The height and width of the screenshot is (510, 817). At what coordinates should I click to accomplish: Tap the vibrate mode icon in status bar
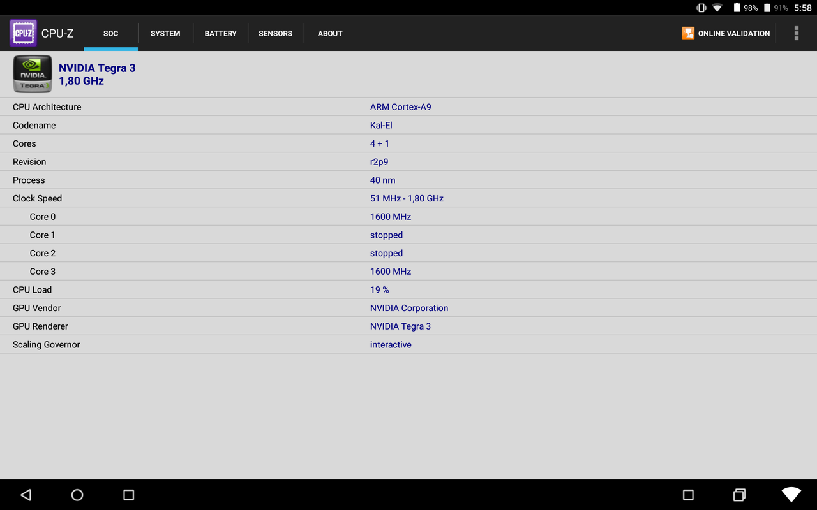click(701, 8)
